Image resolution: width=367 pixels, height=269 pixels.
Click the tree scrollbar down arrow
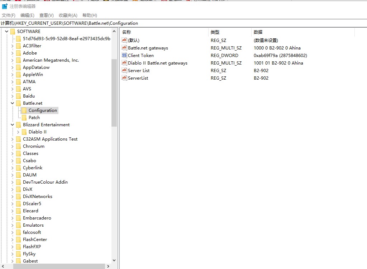point(114,260)
